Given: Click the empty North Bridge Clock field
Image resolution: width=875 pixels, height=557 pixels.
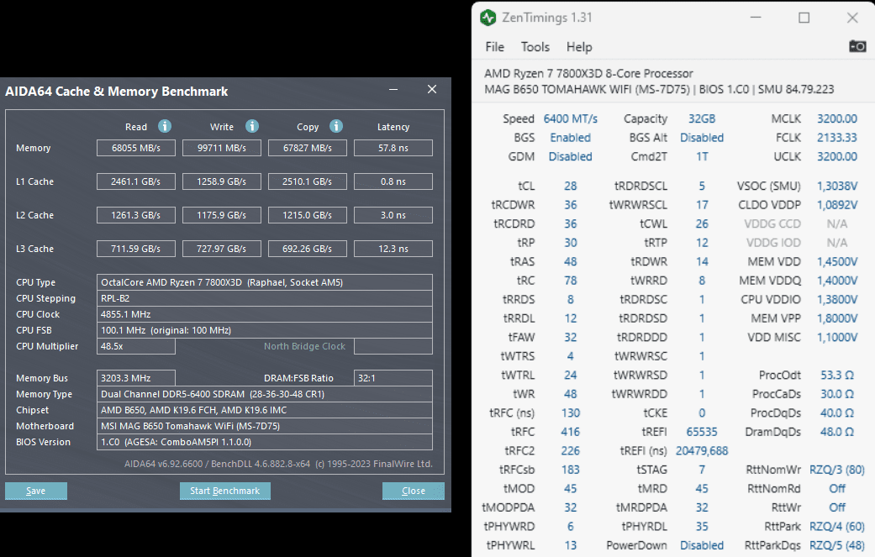Looking at the screenshot, I should (x=393, y=346).
